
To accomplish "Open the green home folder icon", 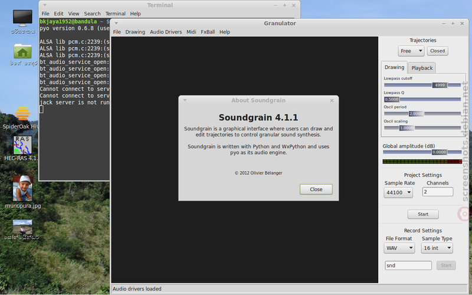I will (22, 51).
